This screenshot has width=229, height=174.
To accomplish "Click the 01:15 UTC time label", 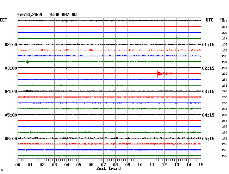I will (x=208, y=45).
